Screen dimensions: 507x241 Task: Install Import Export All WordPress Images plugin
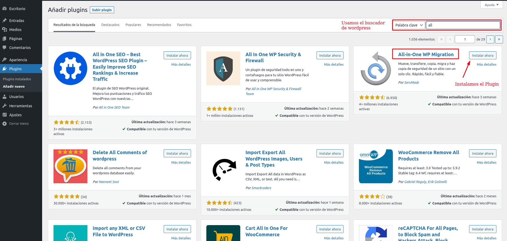pyautogui.click(x=330, y=153)
